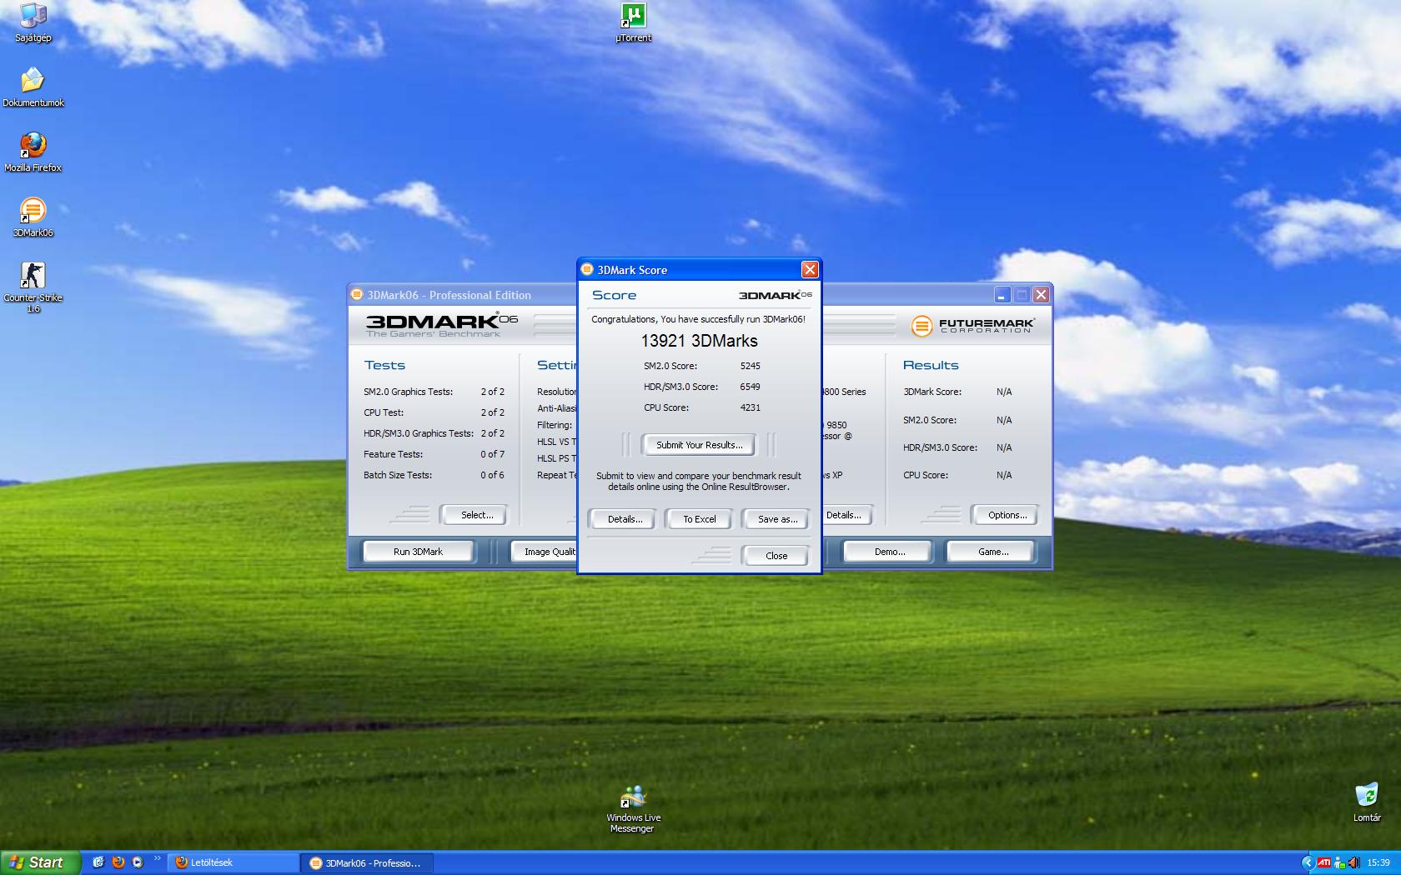Click the Image Quality button in the main window
This screenshot has width=1401, height=875.
(544, 552)
